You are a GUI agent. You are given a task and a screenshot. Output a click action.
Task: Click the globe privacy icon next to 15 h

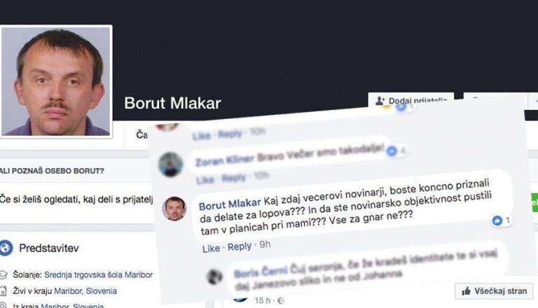click(x=281, y=301)
